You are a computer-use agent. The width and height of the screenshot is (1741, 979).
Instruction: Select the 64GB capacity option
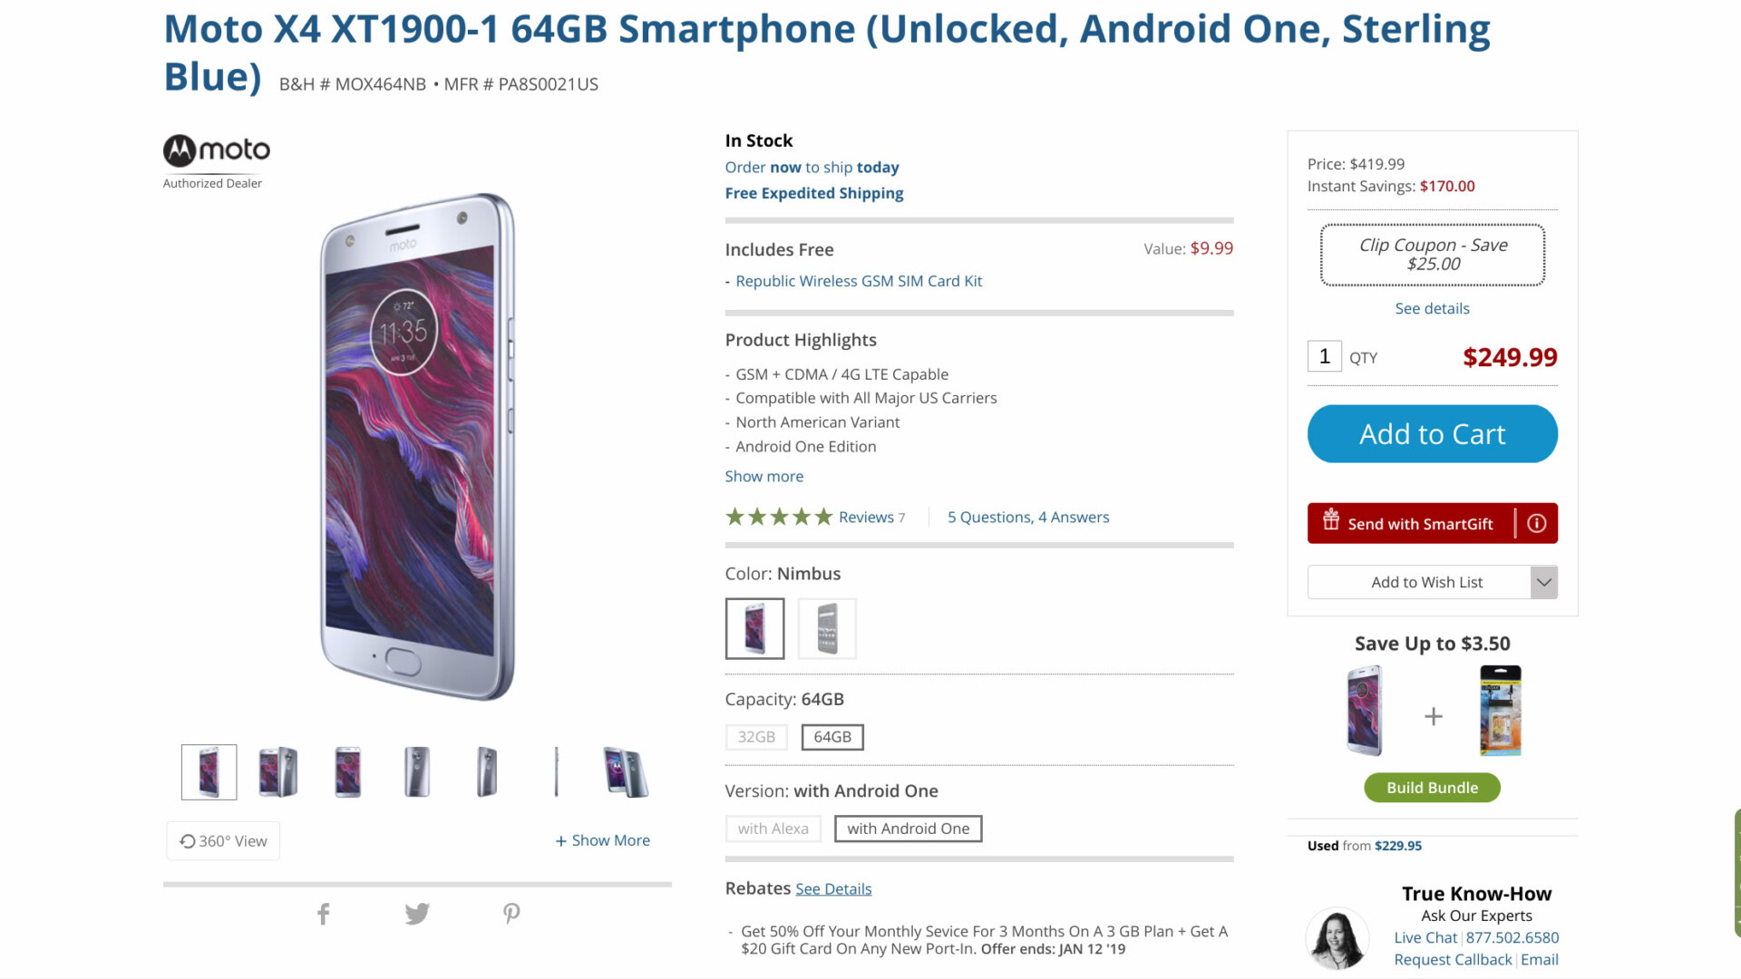click(832, 737)
